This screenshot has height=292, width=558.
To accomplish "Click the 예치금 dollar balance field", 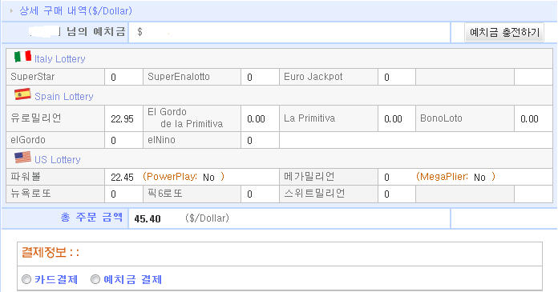I will (x=289, y=32).
